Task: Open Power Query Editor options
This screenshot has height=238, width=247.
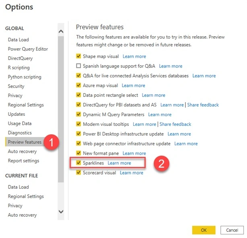Action: click(28, 49)
